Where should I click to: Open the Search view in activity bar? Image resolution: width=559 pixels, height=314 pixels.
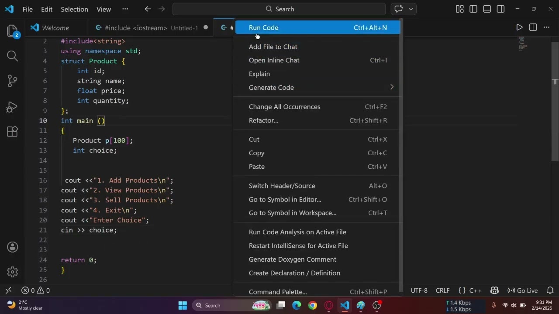click(12, 56)
